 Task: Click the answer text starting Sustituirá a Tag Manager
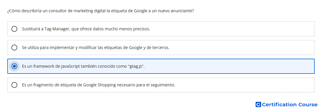click(86, 29)
